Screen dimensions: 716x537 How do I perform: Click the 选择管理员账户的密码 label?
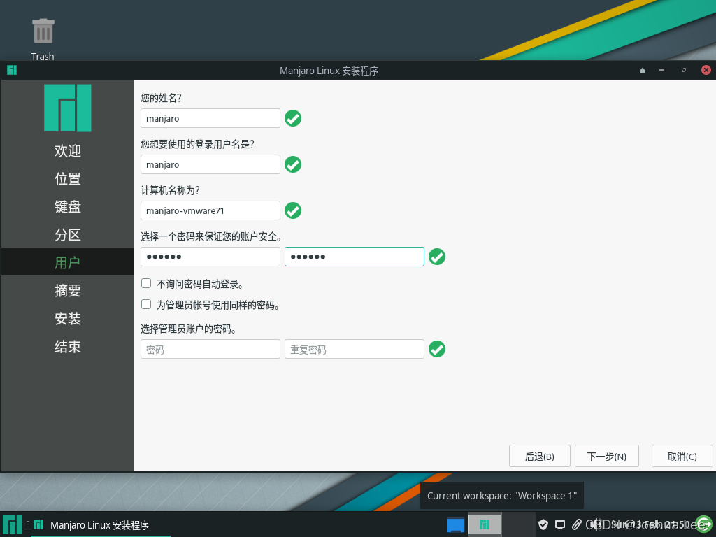coord(188,329)
